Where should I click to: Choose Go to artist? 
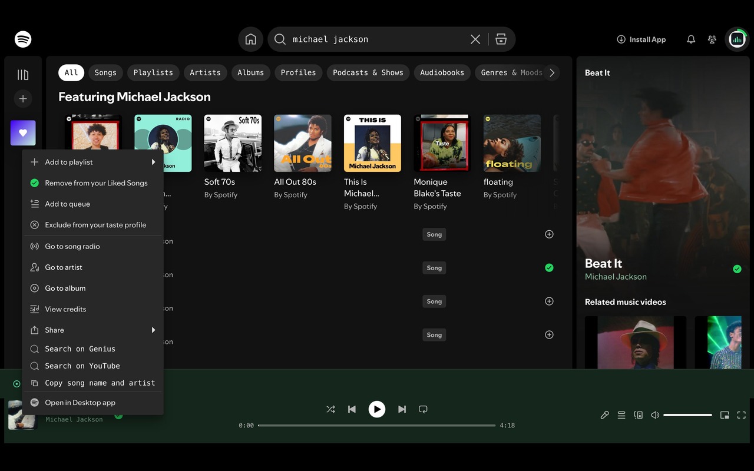(92, 267)
